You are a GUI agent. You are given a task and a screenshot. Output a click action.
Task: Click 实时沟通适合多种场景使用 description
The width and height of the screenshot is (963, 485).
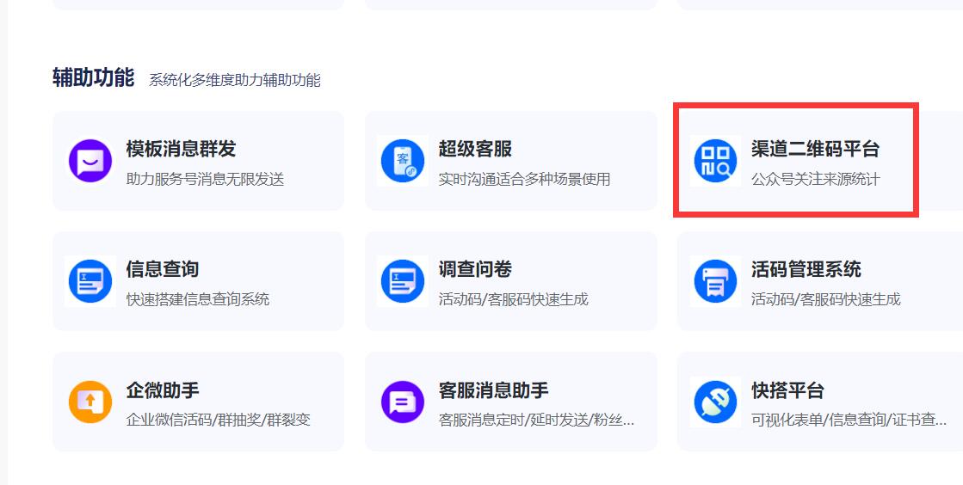tap(524, 179)
